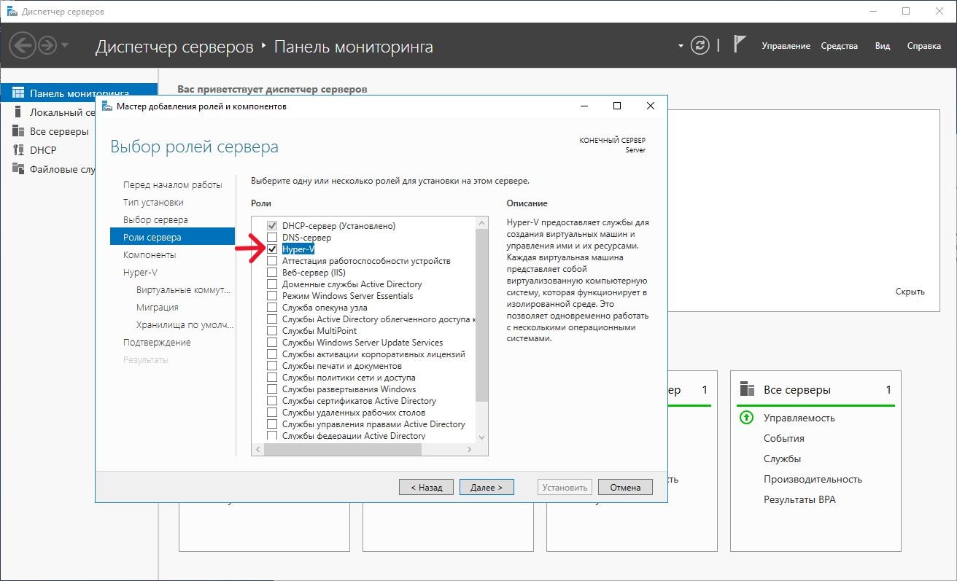Viewport: 957px width, 581px height.
Task: Click the refresh icon in header
Action: (700, 46)
